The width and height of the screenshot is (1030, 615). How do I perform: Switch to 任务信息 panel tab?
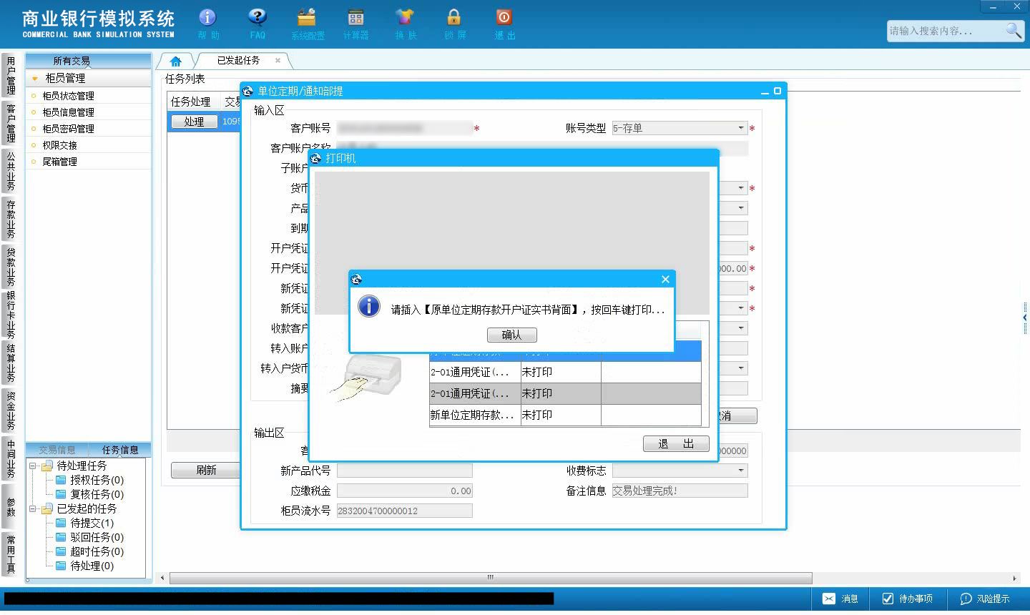(x=120, y=450)
